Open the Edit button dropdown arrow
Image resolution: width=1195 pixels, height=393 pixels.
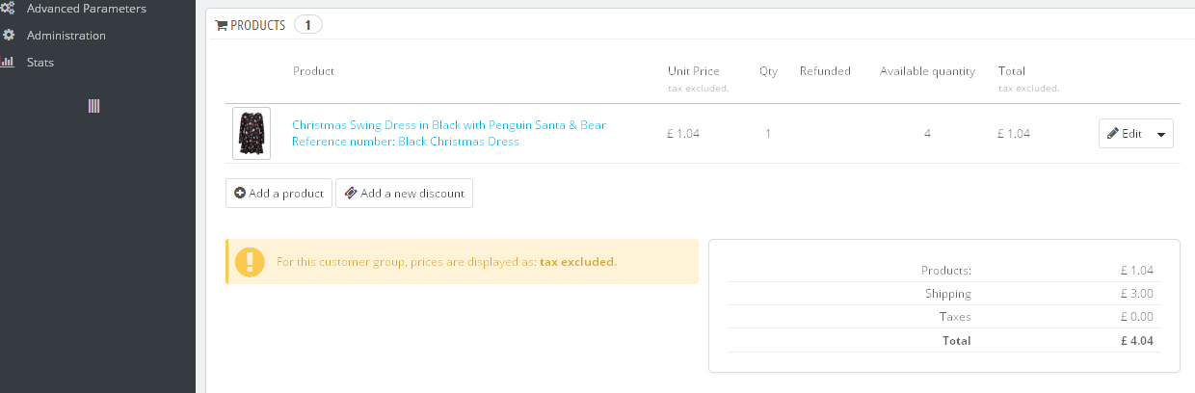[1161, 134]
